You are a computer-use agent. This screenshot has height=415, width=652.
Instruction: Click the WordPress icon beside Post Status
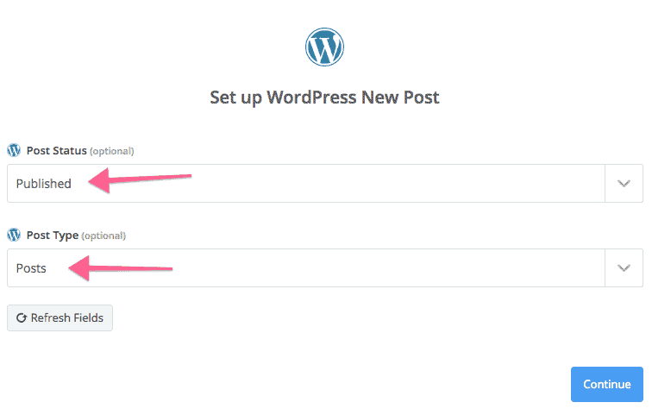point(14,150)
